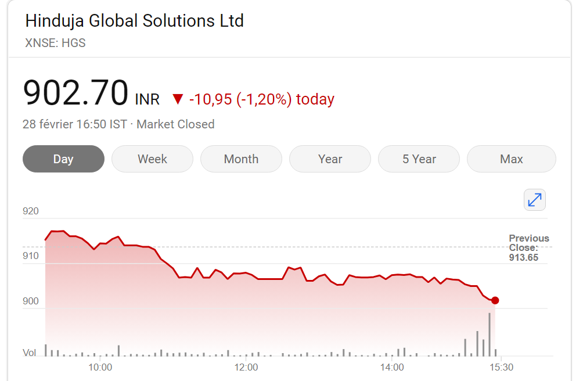Show the Year price chart

(x=330, y=159)
